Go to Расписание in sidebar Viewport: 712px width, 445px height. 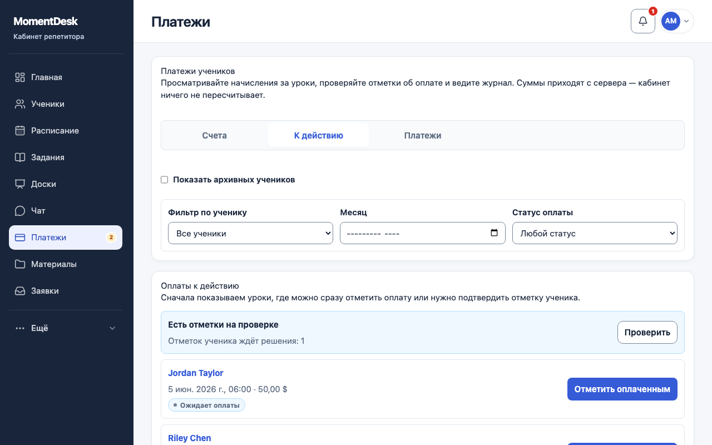click(x=66, y=131)
